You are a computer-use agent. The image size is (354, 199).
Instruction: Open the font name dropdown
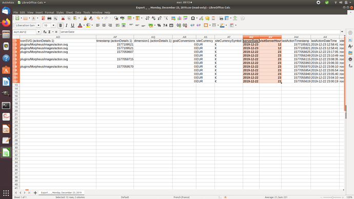click(38, 25)
